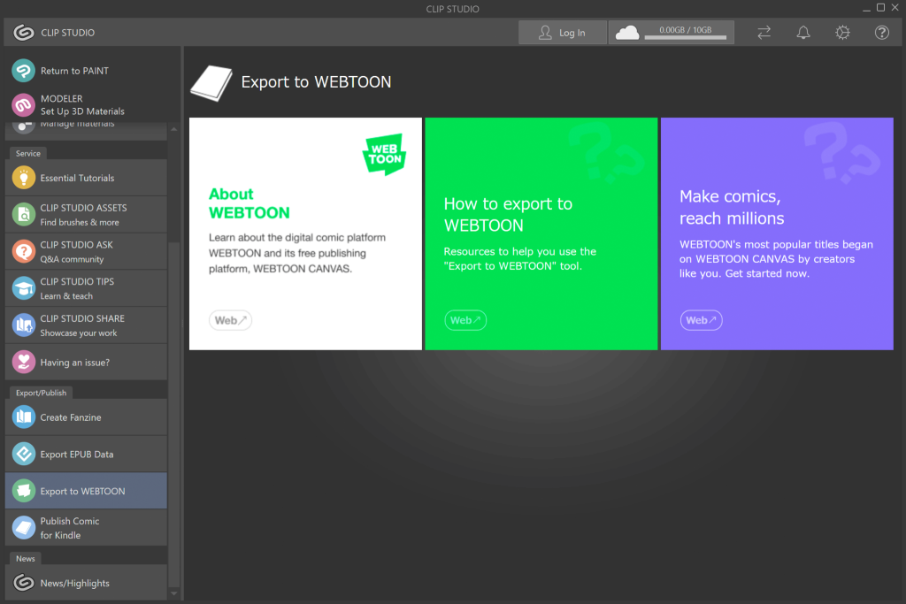Click Web link on About WEBTOON card
This screenshot has width=906, height=604.
[x=230, y=320]
